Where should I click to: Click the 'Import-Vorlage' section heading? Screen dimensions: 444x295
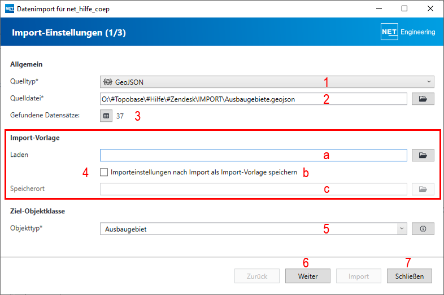point(35,138)
